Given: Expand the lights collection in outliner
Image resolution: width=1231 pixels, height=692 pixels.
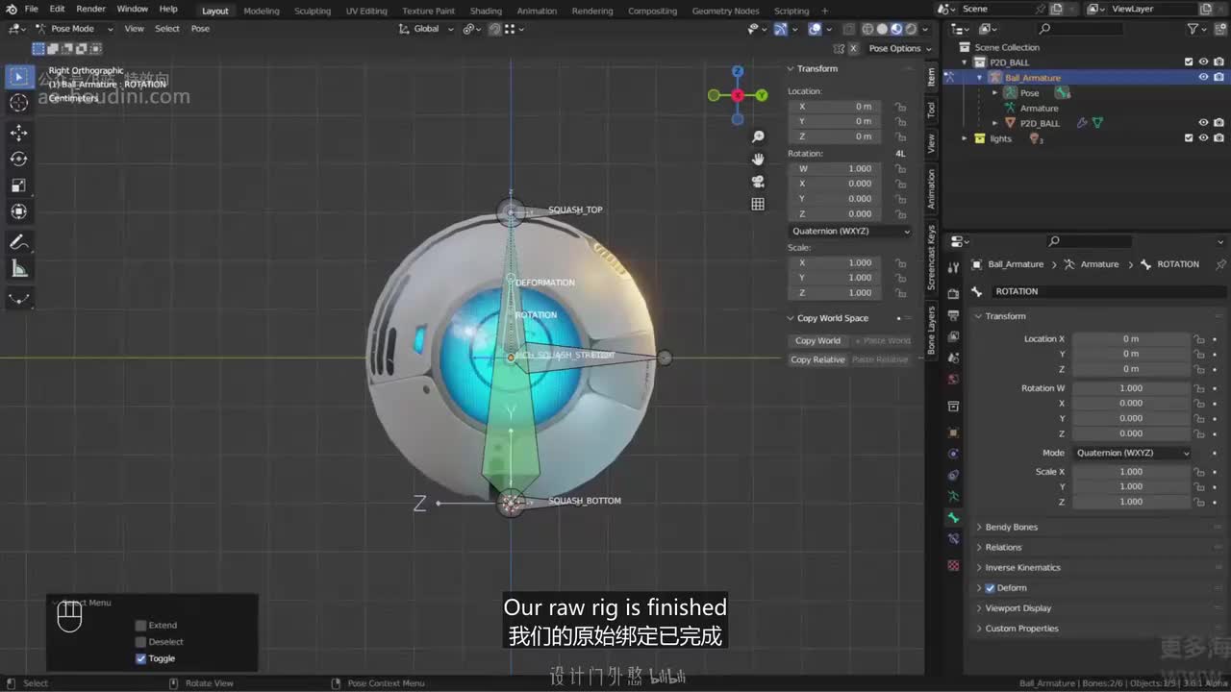Looking at the screenshot, I should coord(965,138).
